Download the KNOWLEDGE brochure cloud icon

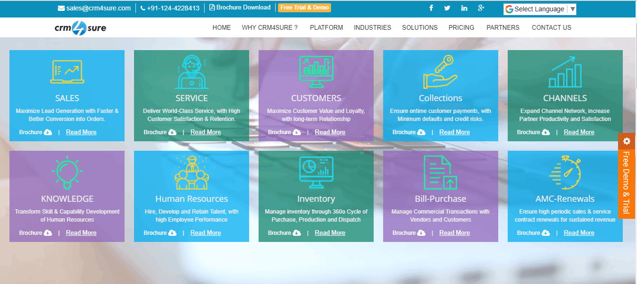click(48, 233)
